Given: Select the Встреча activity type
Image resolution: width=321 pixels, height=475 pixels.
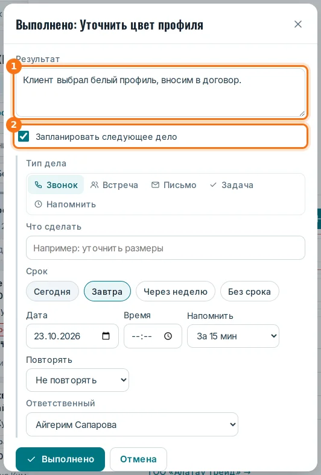Looking at the screenshot, I should [114, 185].
